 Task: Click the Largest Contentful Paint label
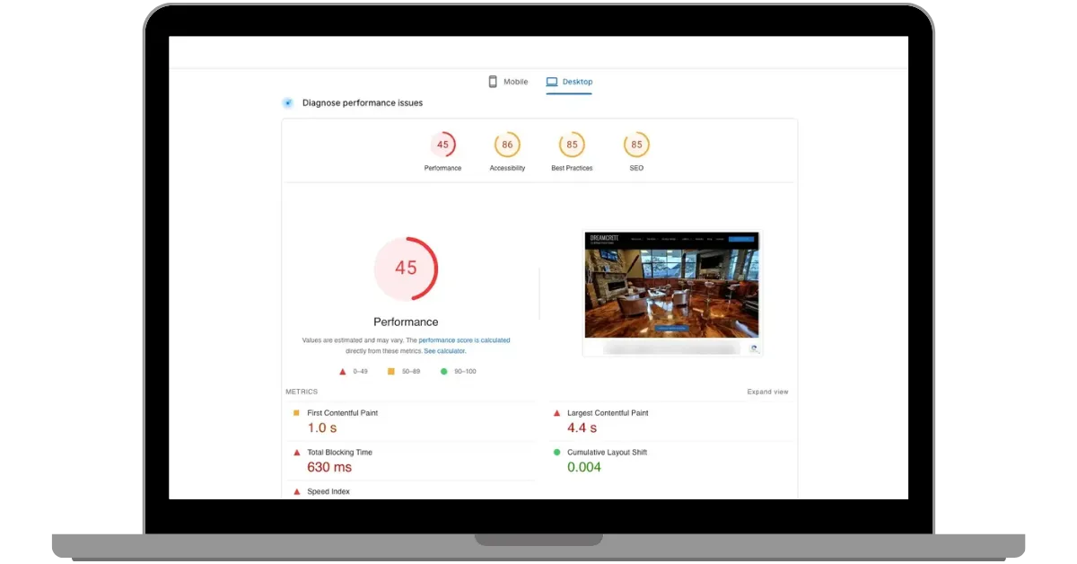click(x=608, y=413)
